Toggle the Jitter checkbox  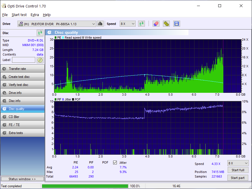tap(115, 163)
